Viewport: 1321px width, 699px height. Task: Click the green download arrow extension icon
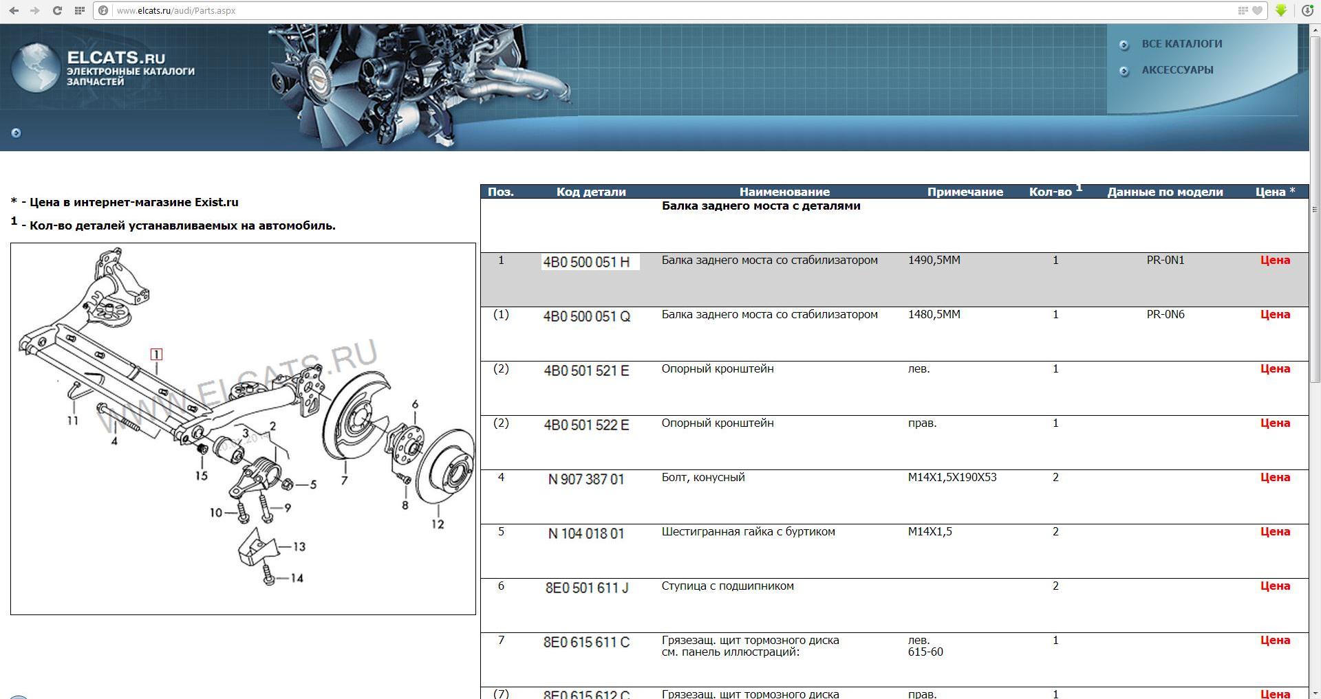(1281, 11)
